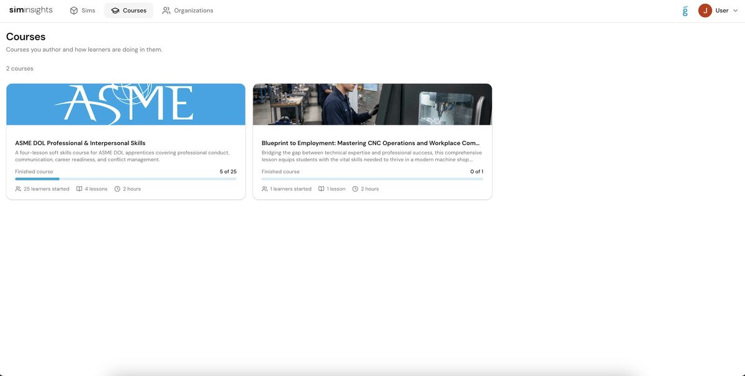Click learners icon on ASME course card

18,189
